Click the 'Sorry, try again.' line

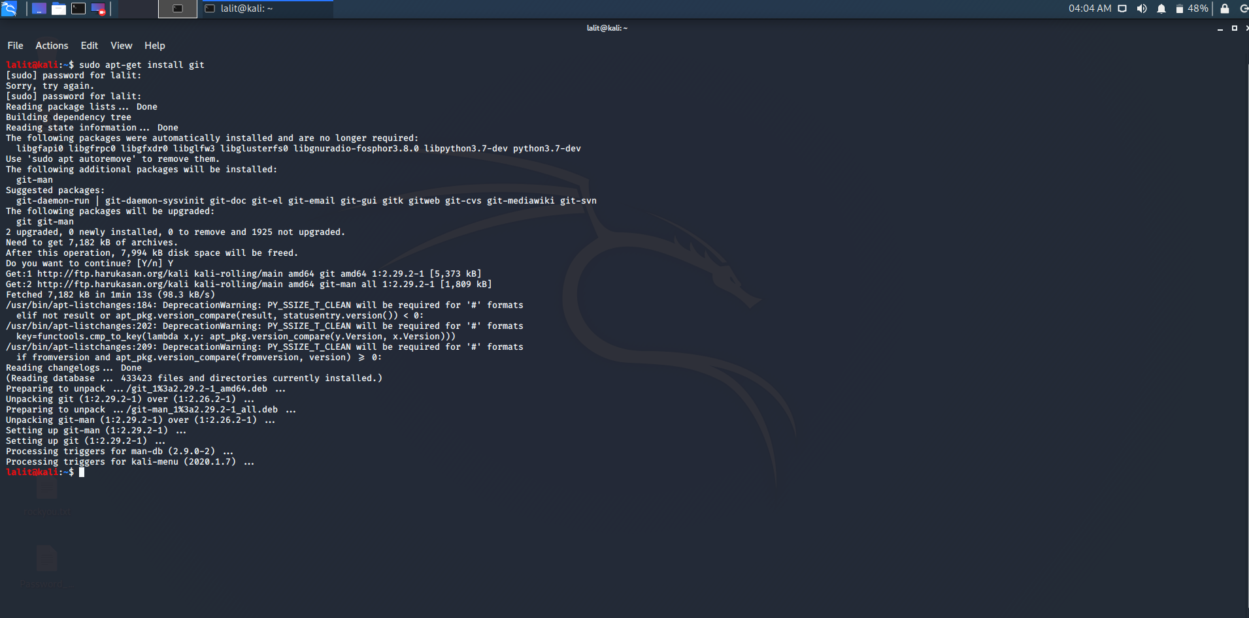point(50,86)
